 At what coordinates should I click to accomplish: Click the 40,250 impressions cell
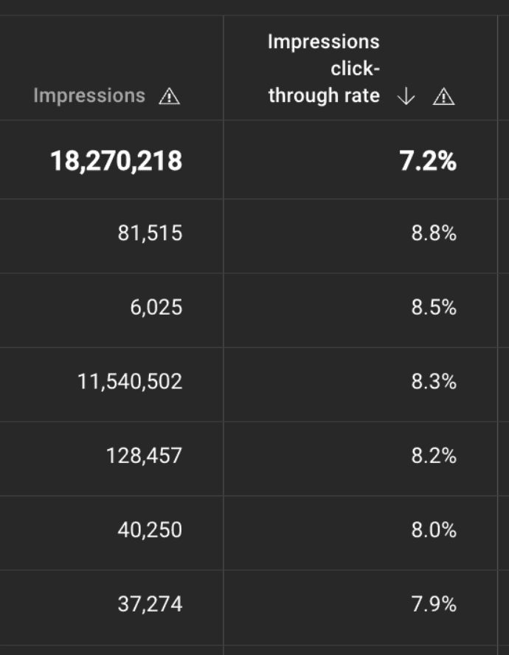tap(150, 530)
